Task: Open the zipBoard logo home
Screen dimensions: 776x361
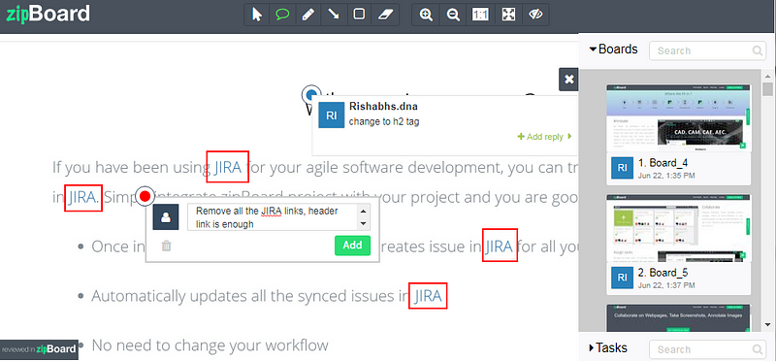Action: [48, 14]
